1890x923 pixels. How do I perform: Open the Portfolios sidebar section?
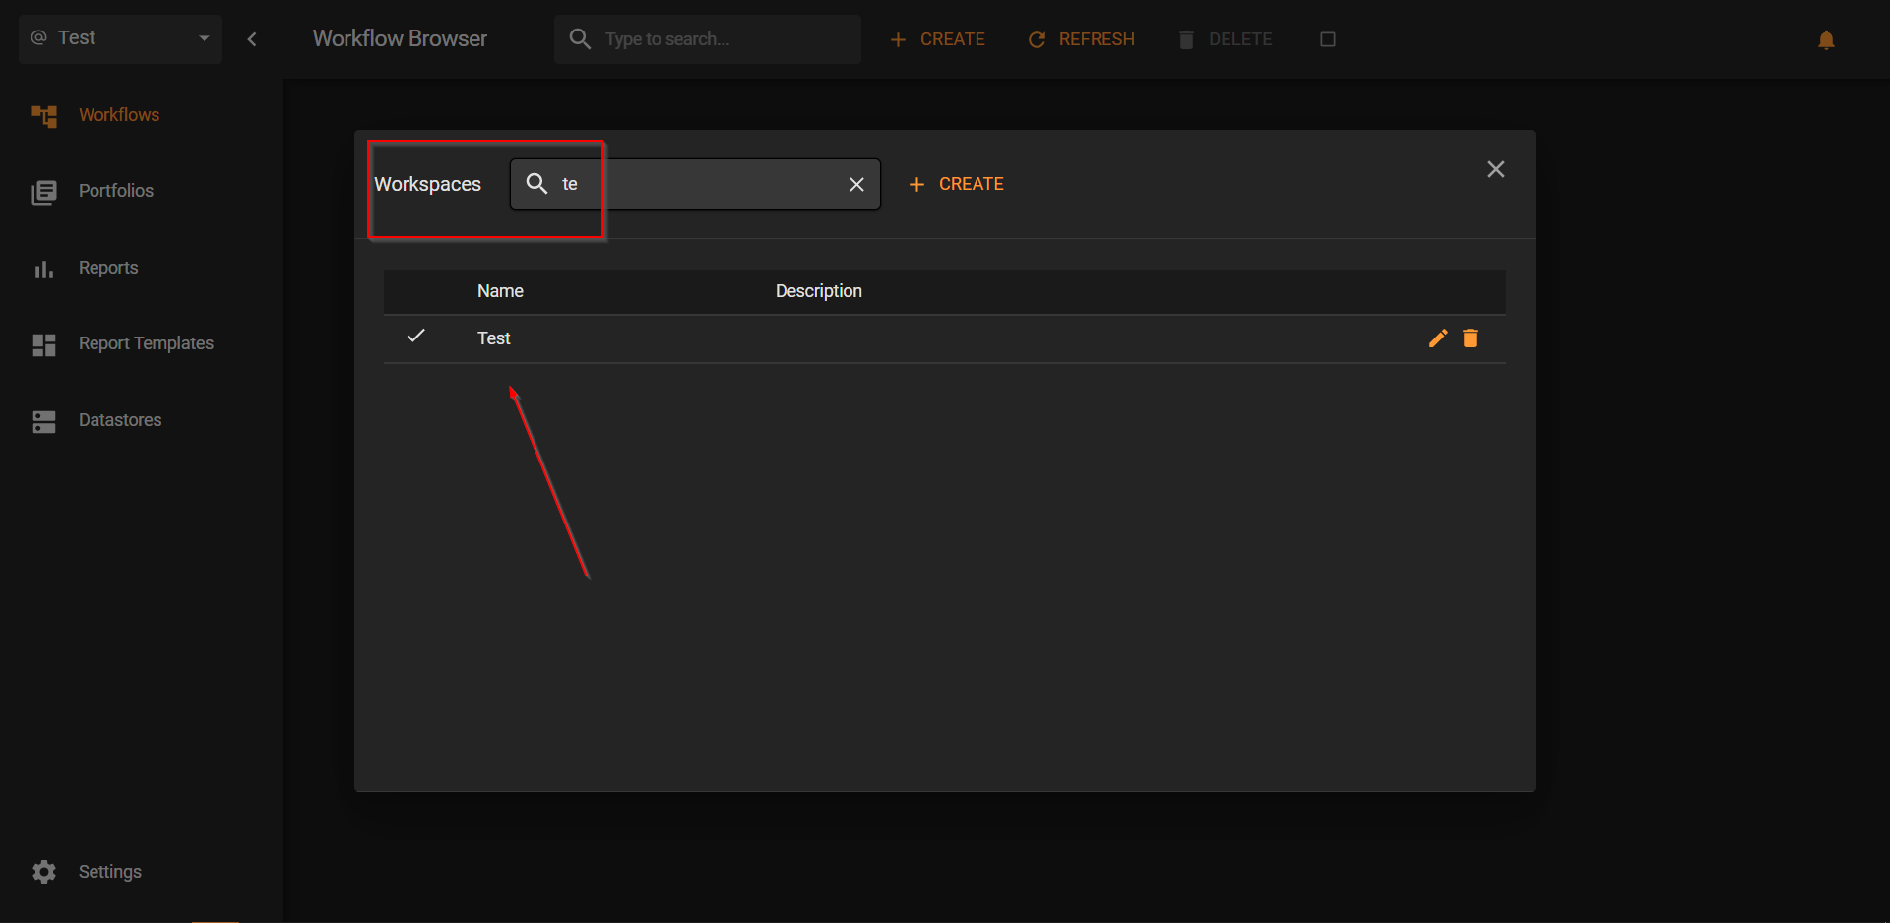coord(115,191)
